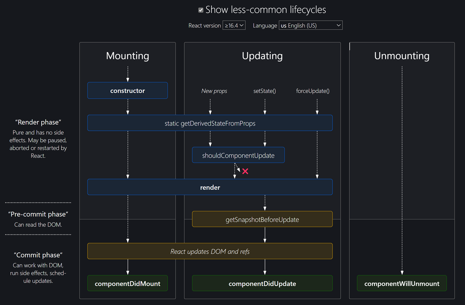Click React updates DOM and refs box

point(210,251)
